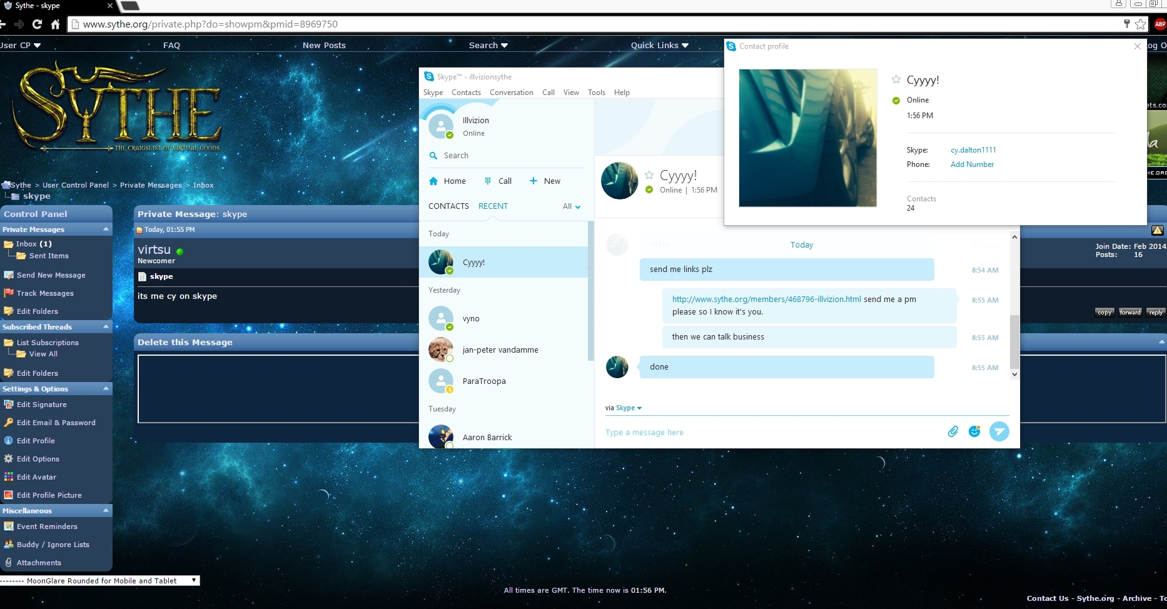
Task: Click the Skype search magnifier icon
Action: pos(433,156)
